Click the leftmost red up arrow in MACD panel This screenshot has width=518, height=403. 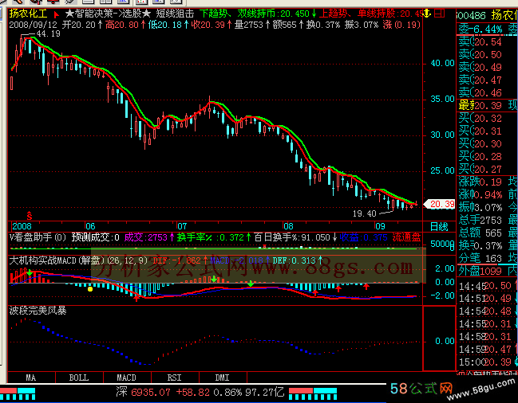click(x=136, y=298)
